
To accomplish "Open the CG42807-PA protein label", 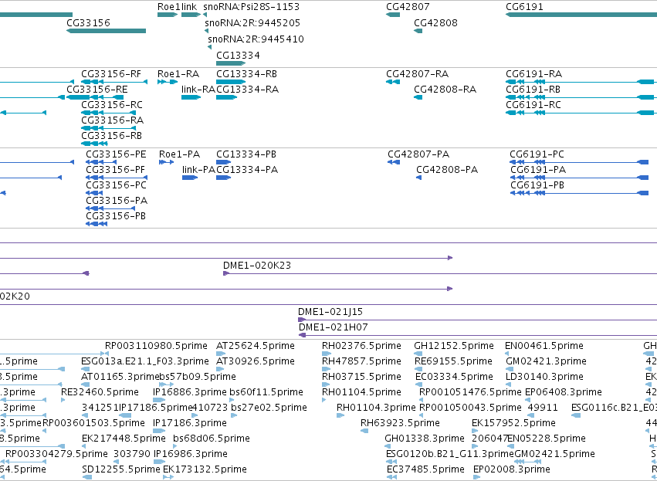I will coord(418,154).
